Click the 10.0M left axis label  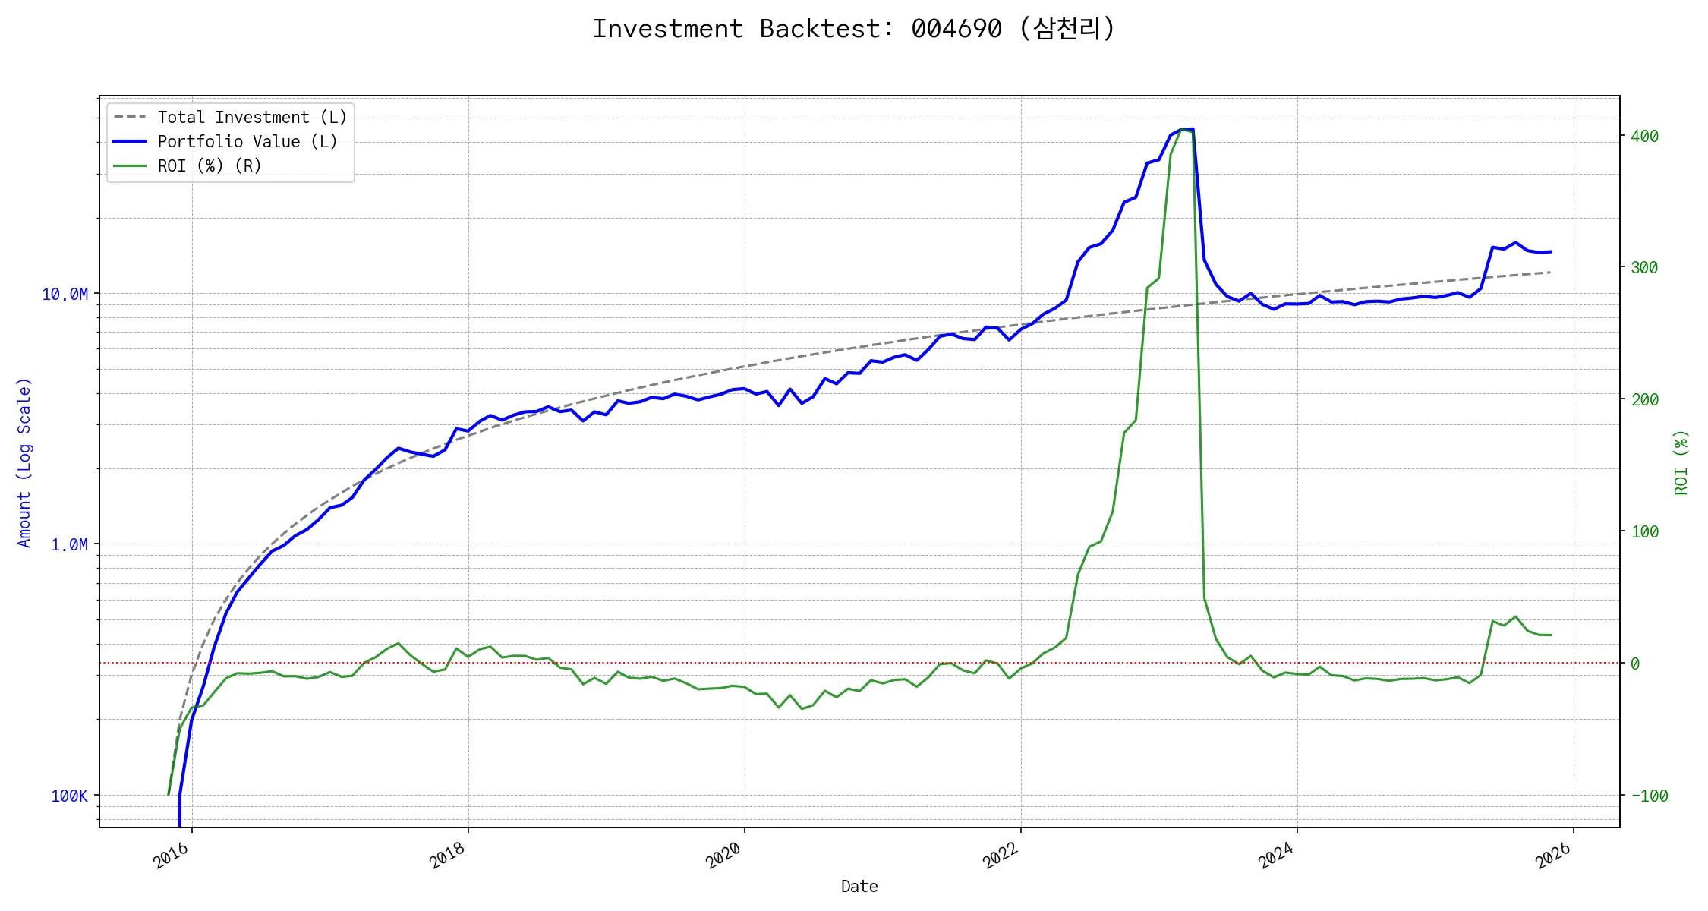tap(65, 295)
